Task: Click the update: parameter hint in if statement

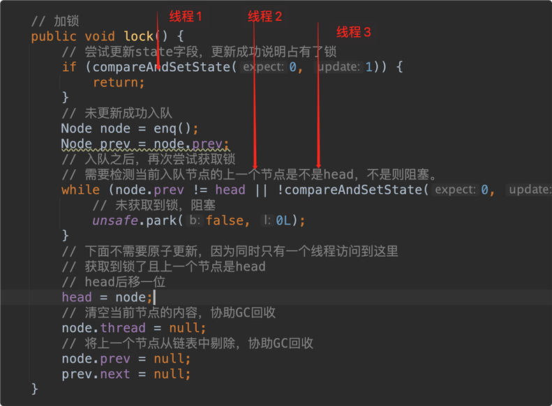Action: pos(338,67)
